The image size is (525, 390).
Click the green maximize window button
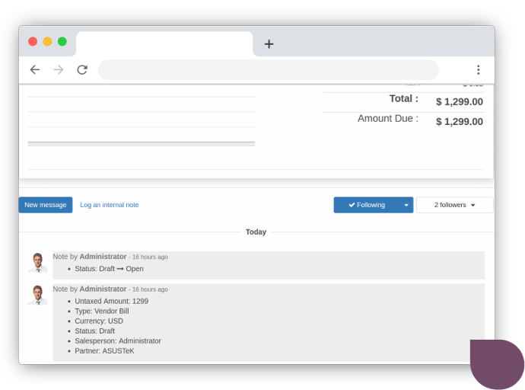tap(62, 42)
